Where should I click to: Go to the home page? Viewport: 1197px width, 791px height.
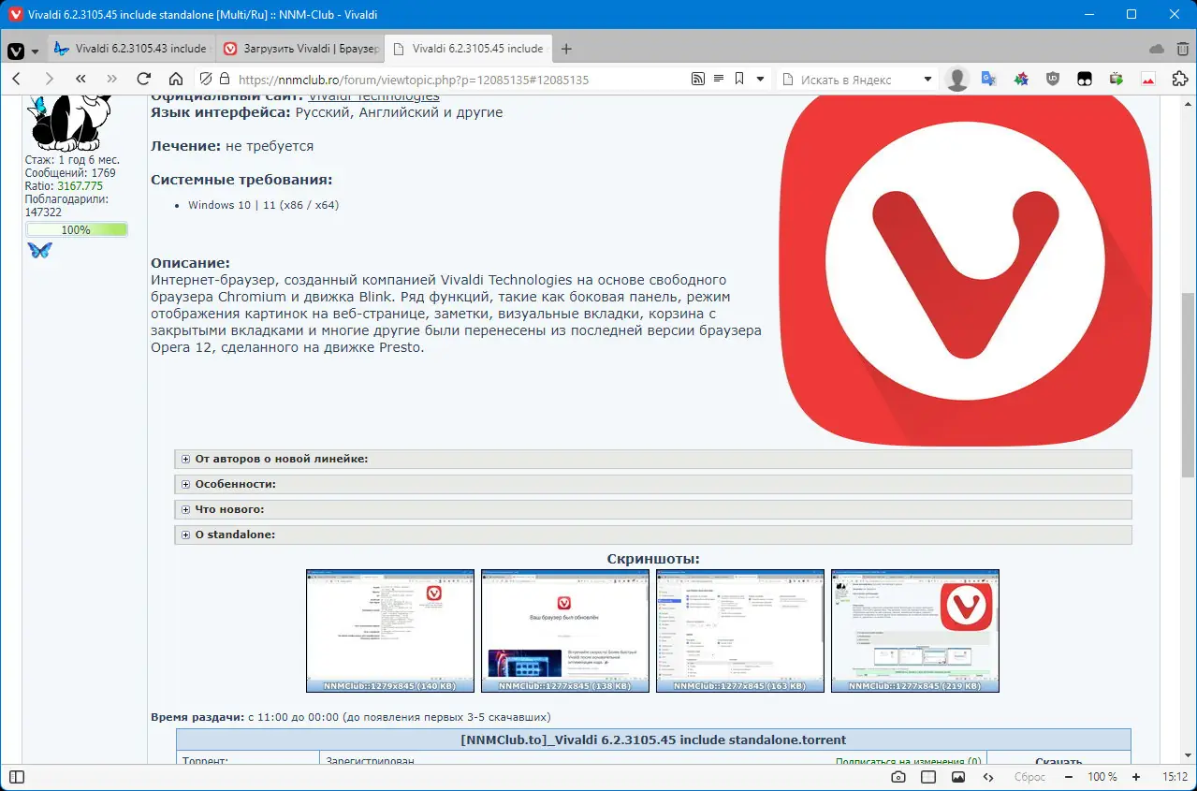(176, 80)
